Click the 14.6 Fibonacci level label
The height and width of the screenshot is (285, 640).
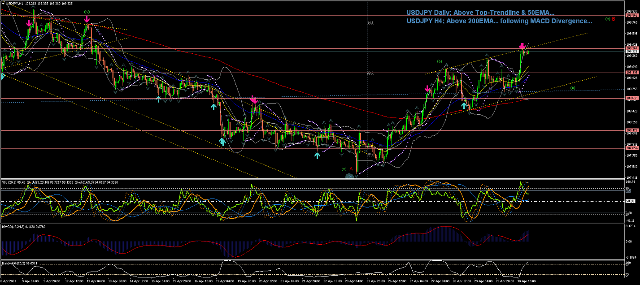[x=370, y=23]
